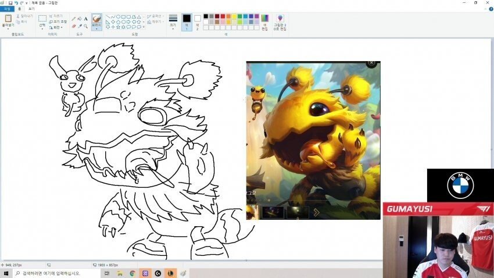Image resolution: width=494 pixels, height=278 pixels.
Task: Select the Pencil tool
Action: tap(73, 19)
